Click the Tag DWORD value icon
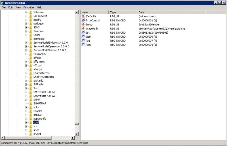Screen dimensions: 227x146 pos(83,41)
